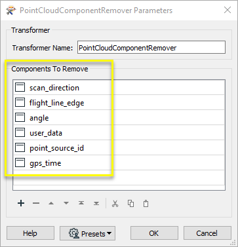Select the point_source_id component
The image size is (238, 247).
pos(119,147)
